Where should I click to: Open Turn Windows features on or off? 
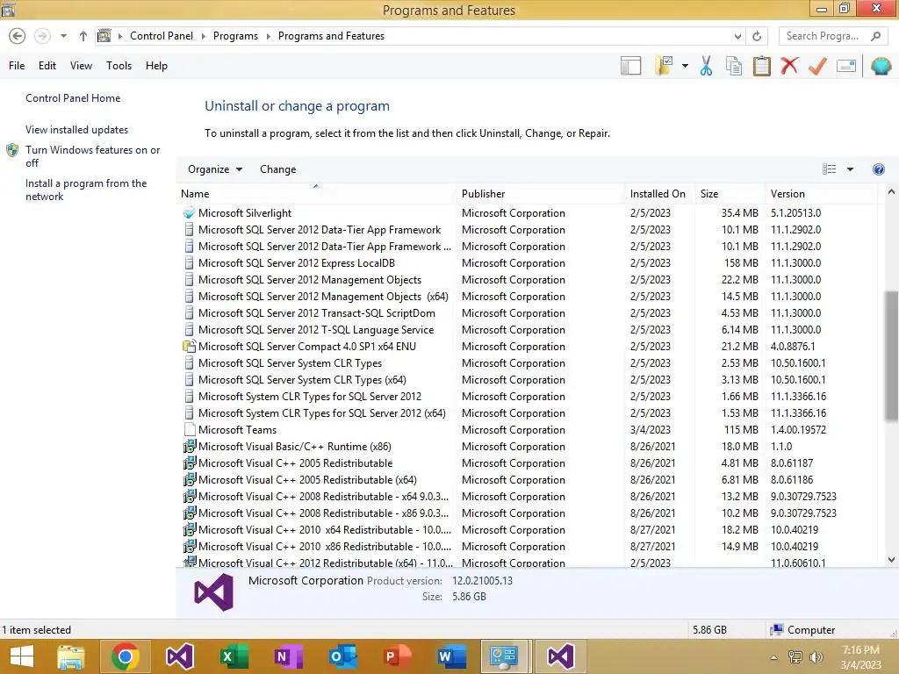coord(92,156)
